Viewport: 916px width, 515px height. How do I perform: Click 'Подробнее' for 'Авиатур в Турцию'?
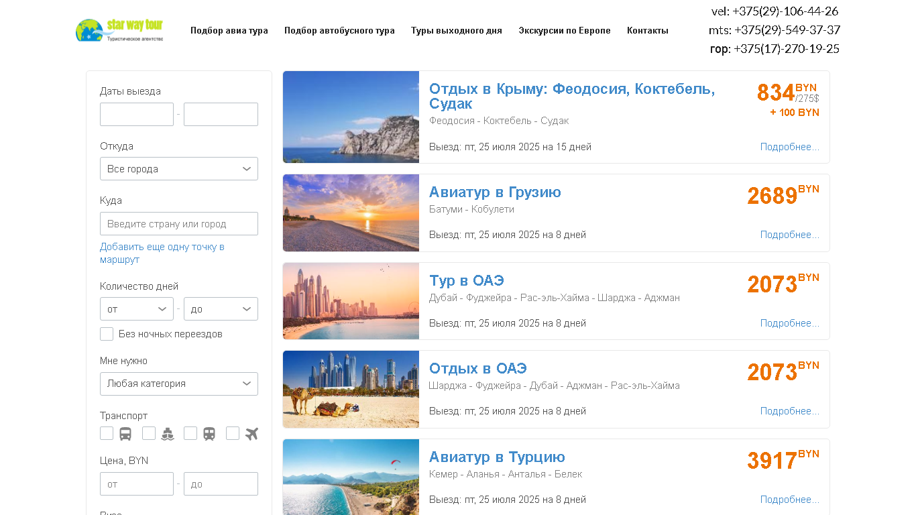click(790, 500)
